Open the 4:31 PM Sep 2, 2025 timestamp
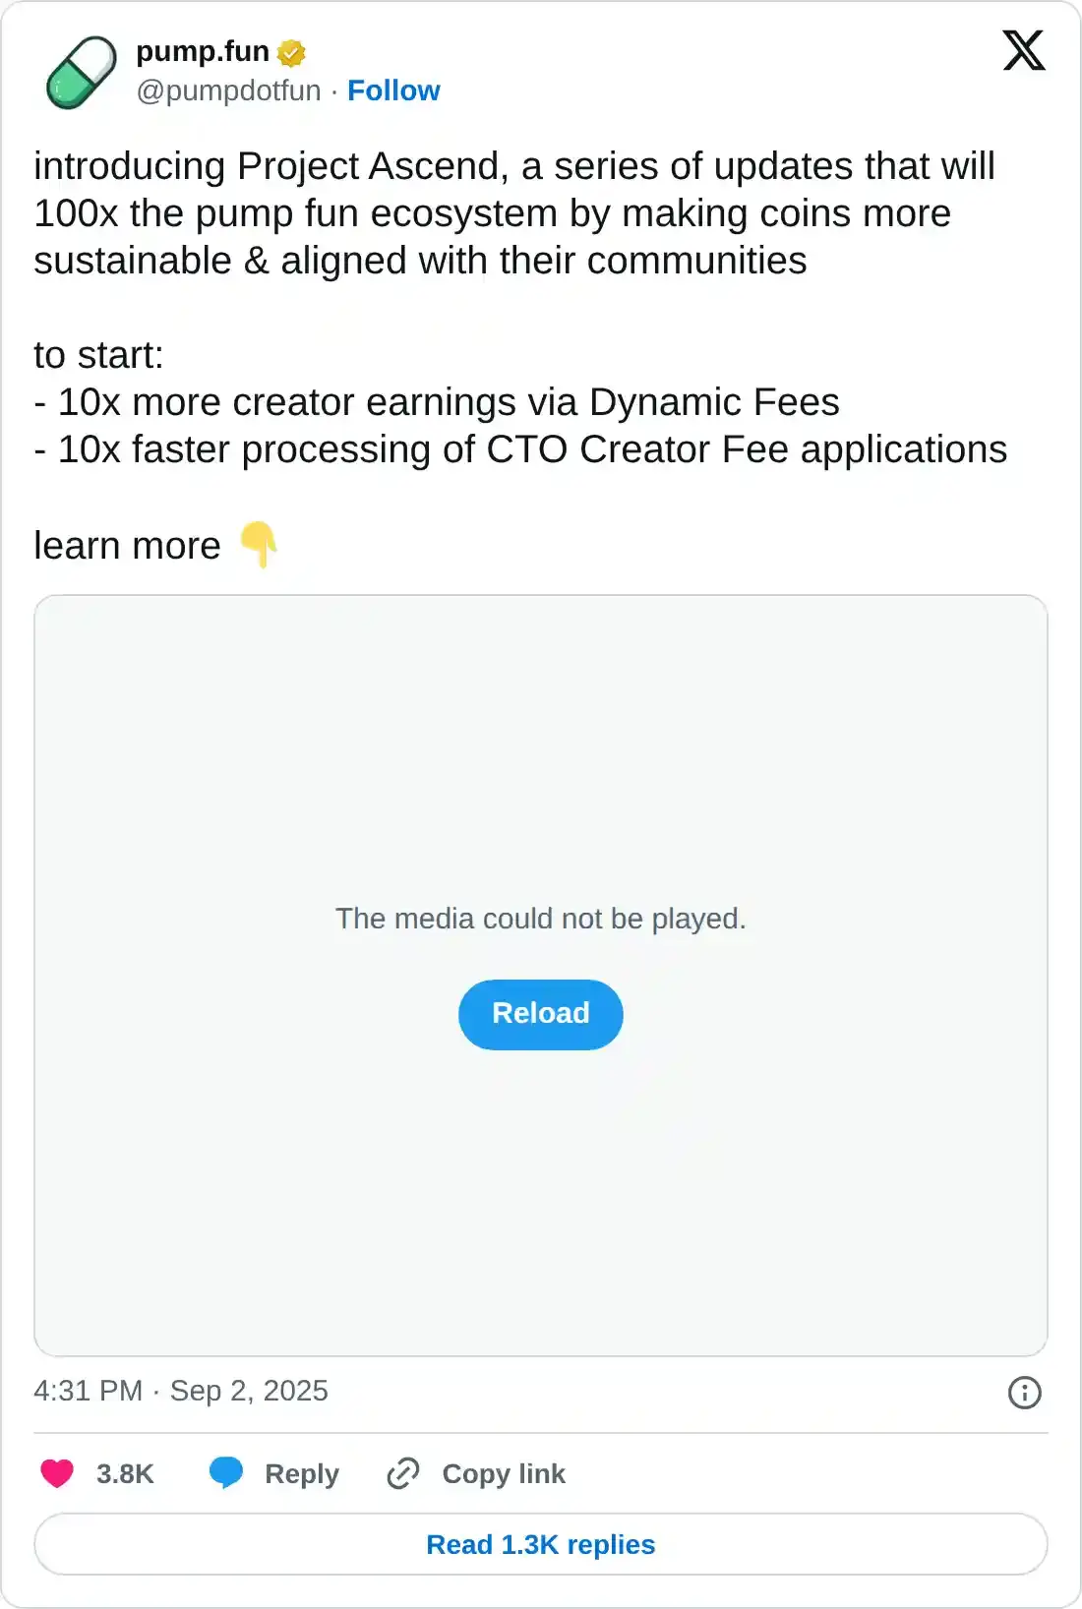Viewport: 1082px width, 1609px height. pos(181,1391)
